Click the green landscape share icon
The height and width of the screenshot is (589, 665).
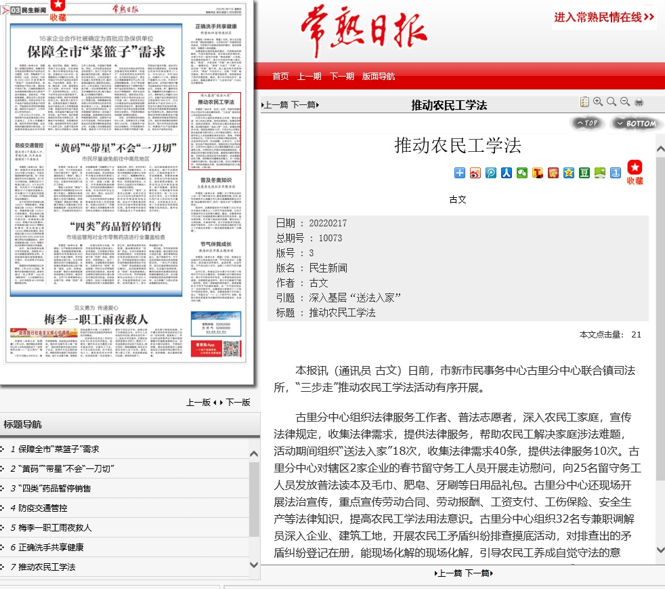click(600, 173)
